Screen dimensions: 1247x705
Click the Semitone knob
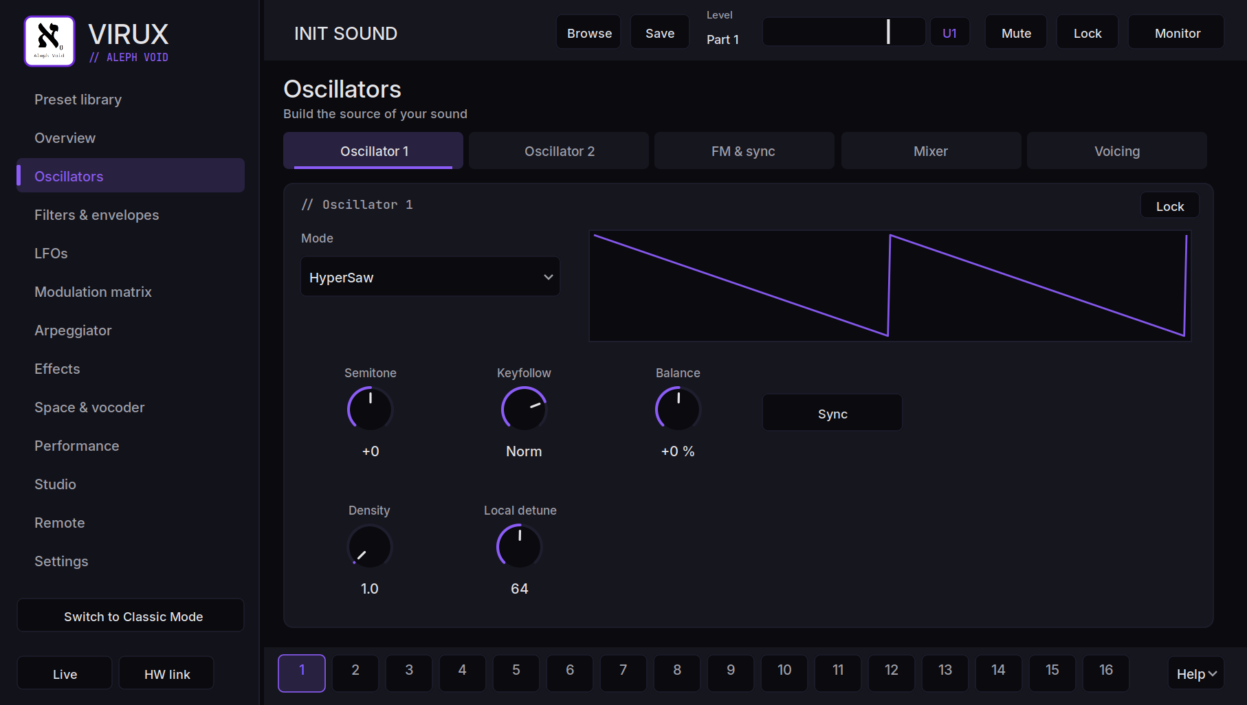[370, 410]
